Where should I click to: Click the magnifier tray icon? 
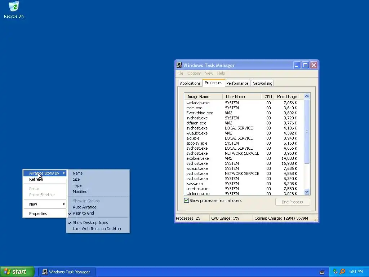point(342,272)
